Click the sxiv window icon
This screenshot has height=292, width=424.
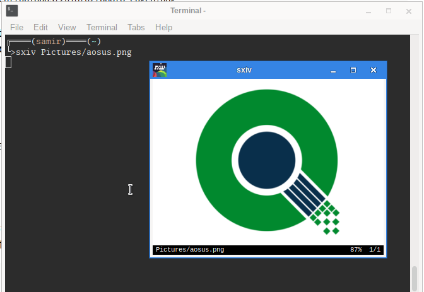click(160, 70)
